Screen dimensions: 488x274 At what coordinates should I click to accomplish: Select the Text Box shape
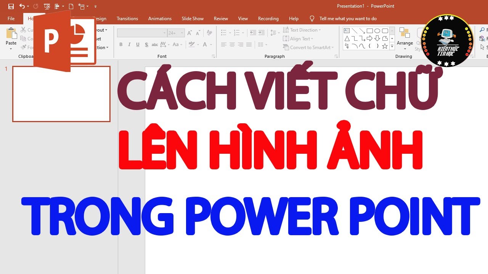pyautogui.click(x=347, y=31)
